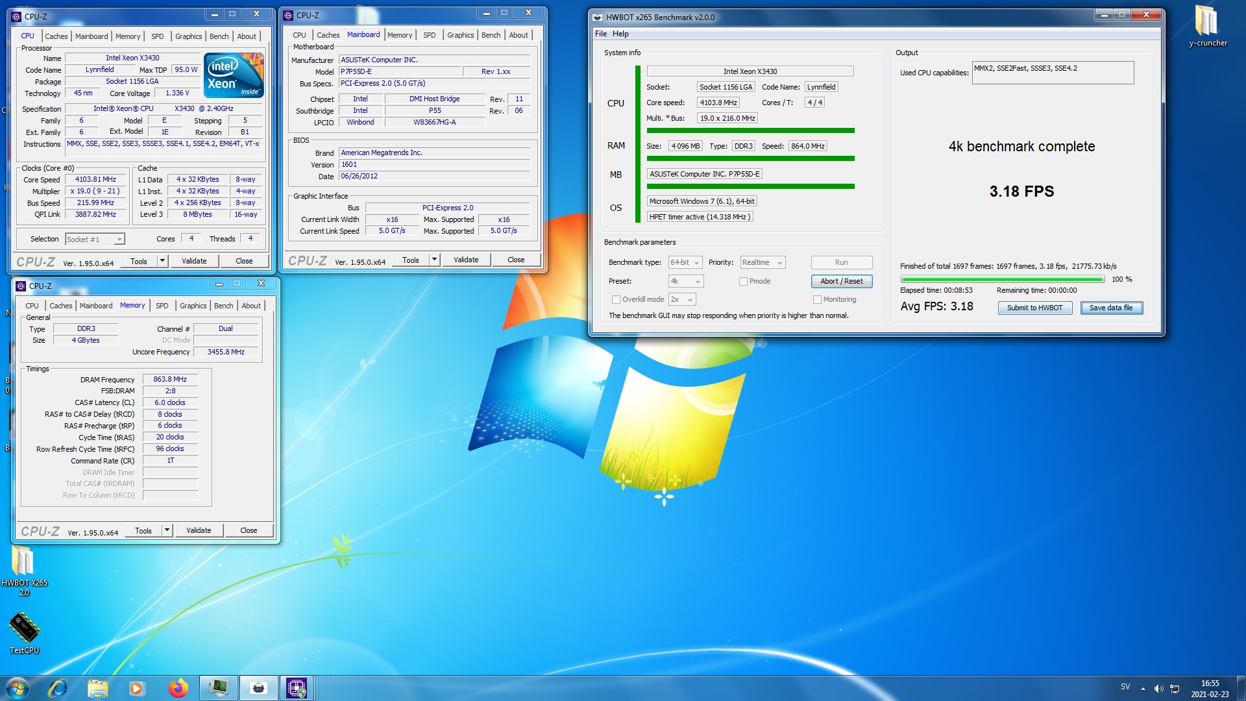Click the green RAM detection bar

[750, 159]
